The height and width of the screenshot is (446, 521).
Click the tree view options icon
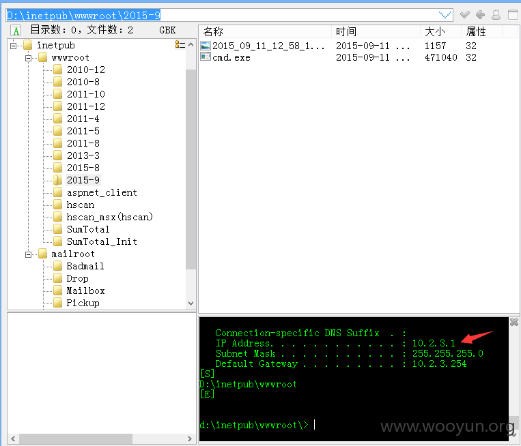pos(180,44)
